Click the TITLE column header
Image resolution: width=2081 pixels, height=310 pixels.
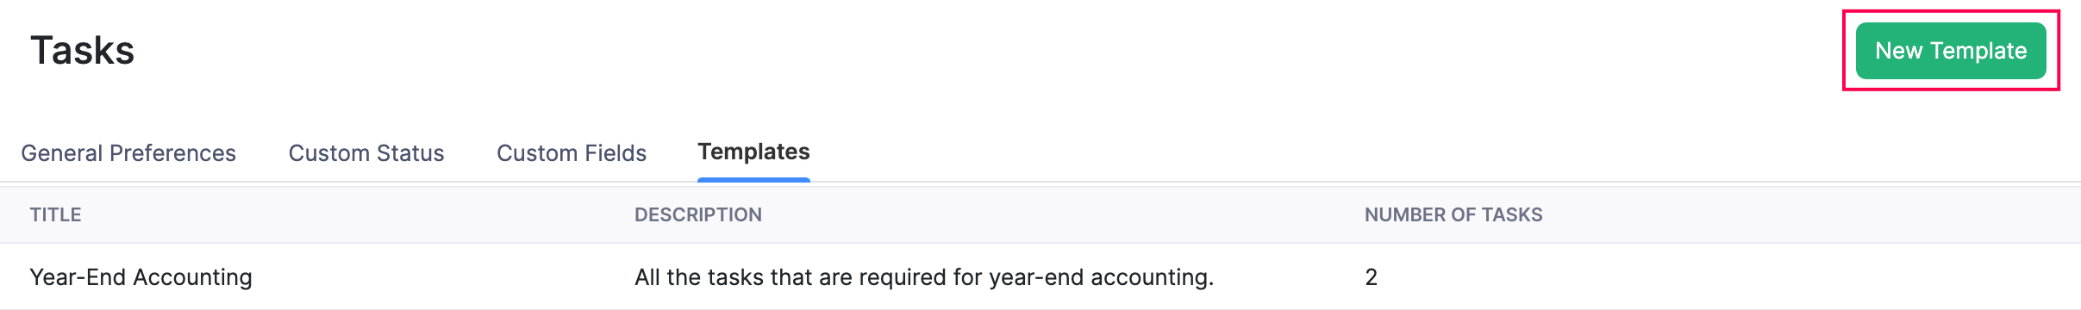(x=56, y=215)
